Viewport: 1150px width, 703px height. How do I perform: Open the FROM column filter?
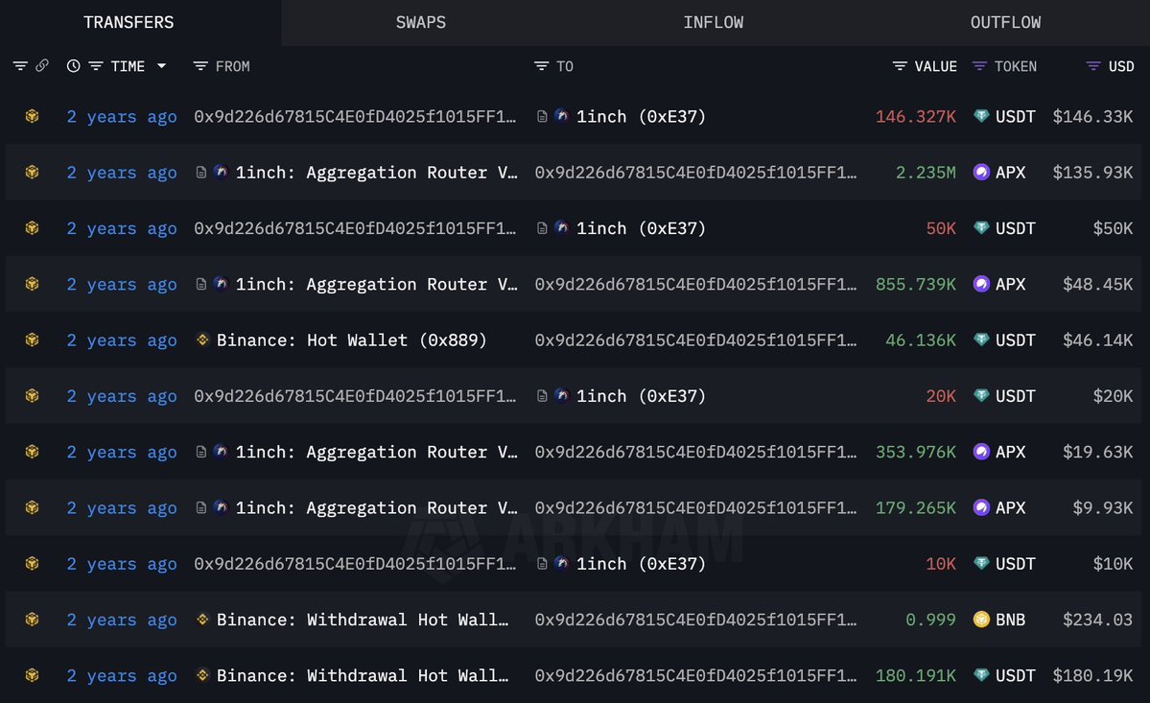pyautogui.click(x=199, y=66)
